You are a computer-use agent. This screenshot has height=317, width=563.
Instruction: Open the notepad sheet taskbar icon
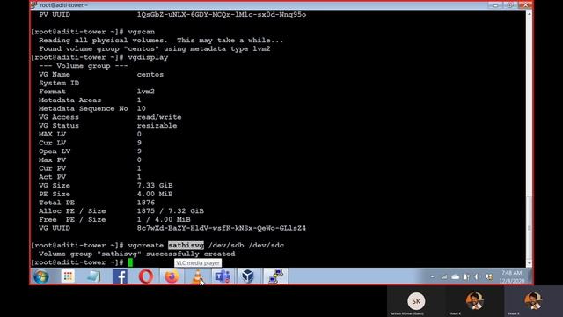tap(94, 276)
